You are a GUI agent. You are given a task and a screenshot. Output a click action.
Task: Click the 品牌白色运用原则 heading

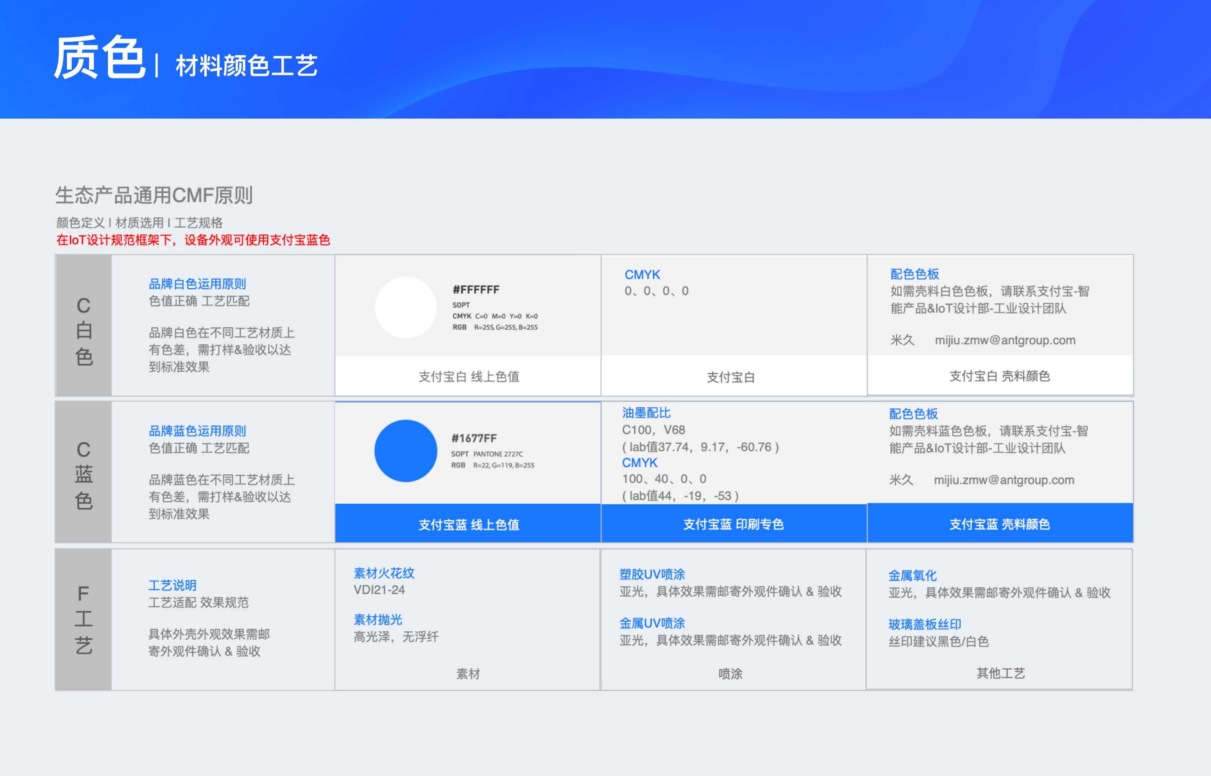tap(197, 284)
